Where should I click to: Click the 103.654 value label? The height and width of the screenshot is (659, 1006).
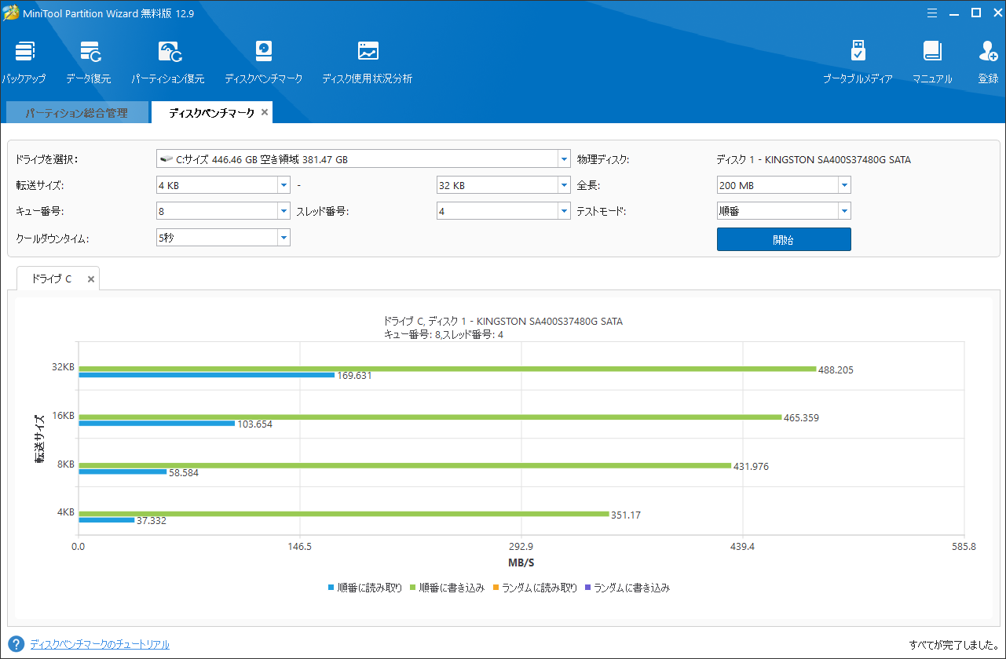pyautogui.click(x=255, y=424)
